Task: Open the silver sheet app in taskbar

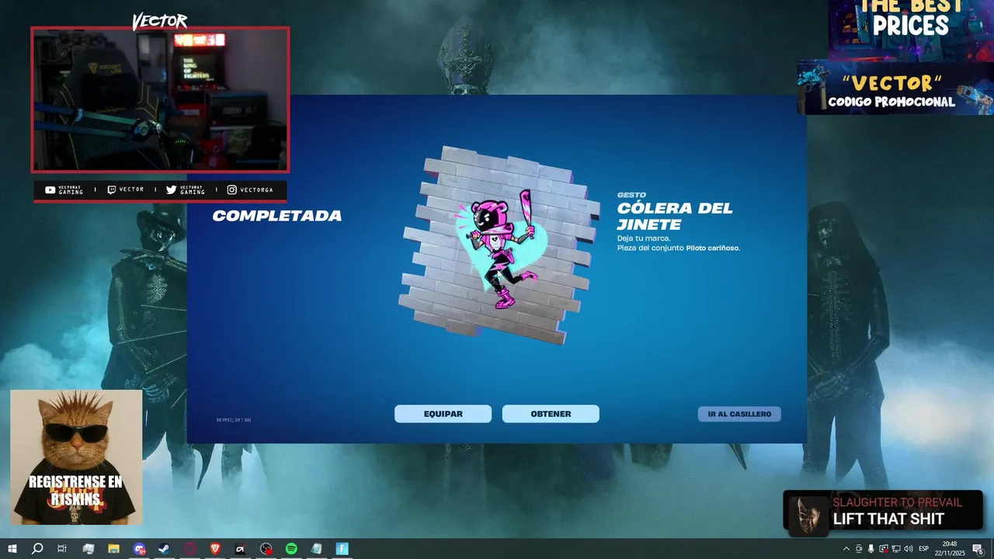Action: tap(316, 549)
